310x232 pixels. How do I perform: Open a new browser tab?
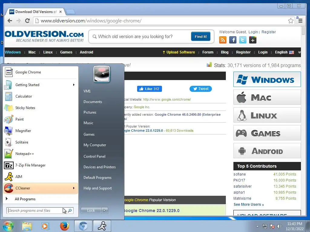pos(70,12)
